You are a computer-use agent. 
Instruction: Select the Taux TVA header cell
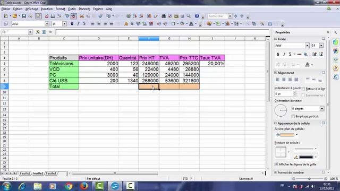click(212, 58)
